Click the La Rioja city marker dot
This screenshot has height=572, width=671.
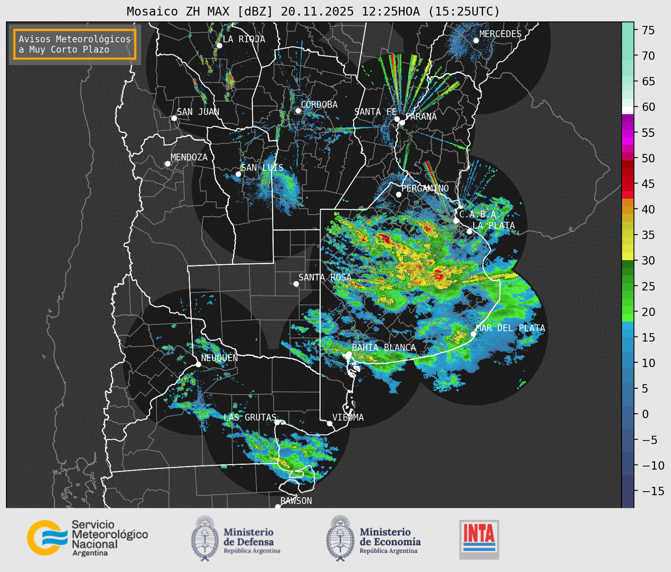tap(219, 46)
